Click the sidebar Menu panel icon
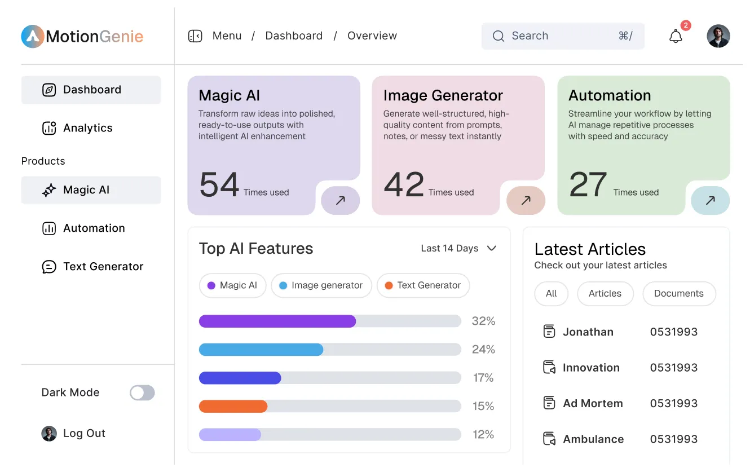 click(x=195, y=36)
